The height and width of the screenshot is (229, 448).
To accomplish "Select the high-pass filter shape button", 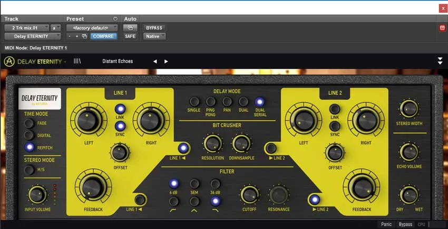I will [x=174, y=201].
